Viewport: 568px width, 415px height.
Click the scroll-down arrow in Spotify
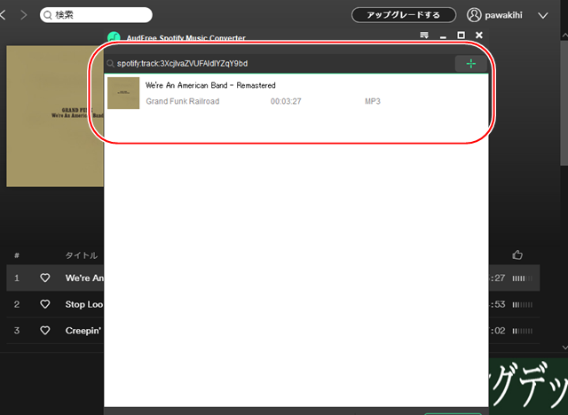564,347
